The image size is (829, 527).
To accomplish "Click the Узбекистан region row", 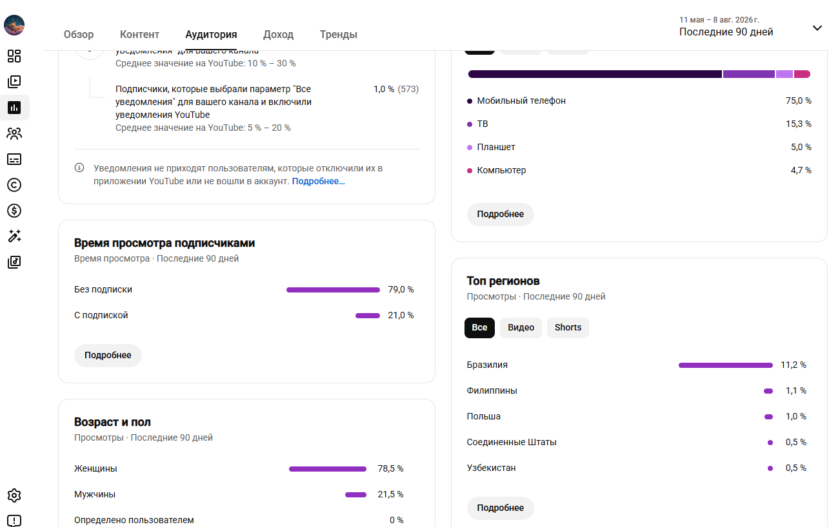I will pyautogui.click(x=637, y=468).
